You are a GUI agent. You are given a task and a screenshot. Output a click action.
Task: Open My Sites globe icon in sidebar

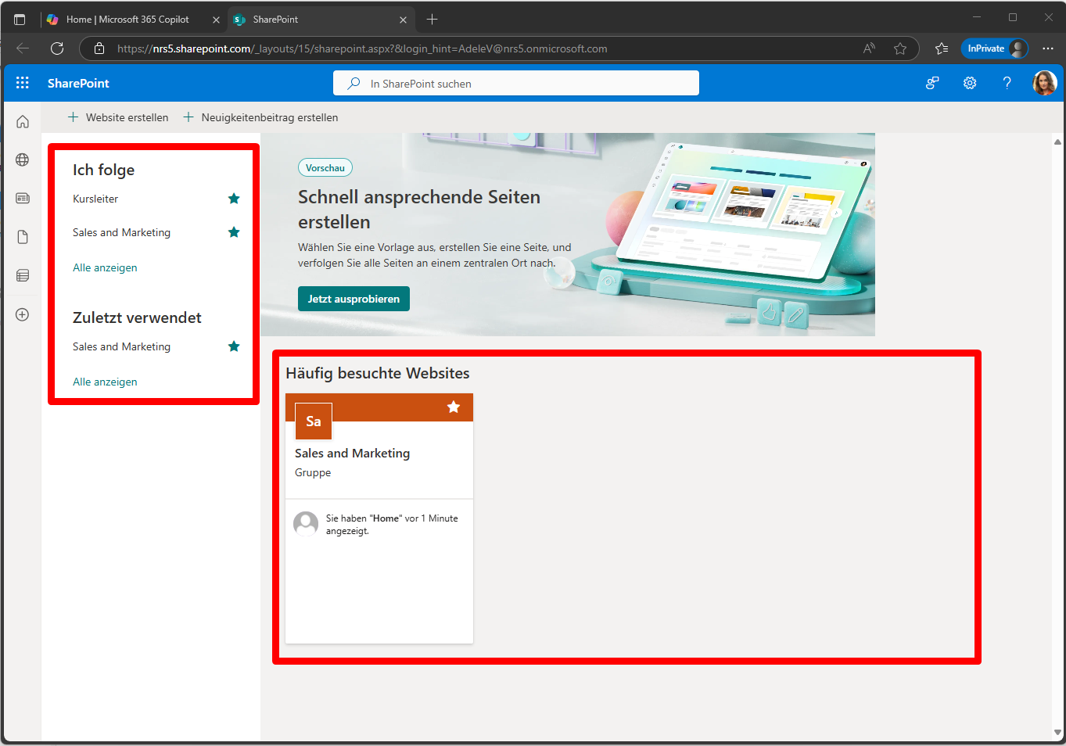tap(23, 160)
